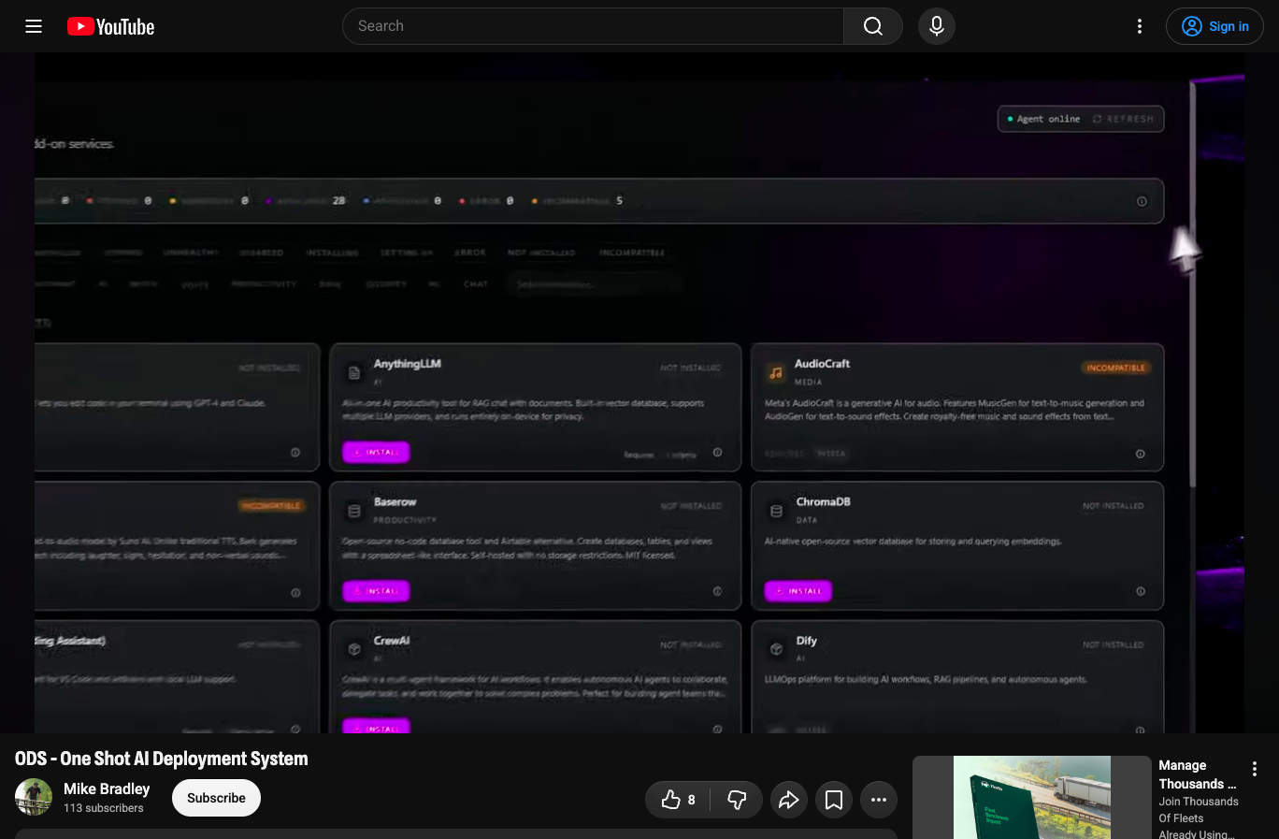Screen dimensions: 1279x839
Task: Click the video player to toggle playback
Action: tap(639, 393)
